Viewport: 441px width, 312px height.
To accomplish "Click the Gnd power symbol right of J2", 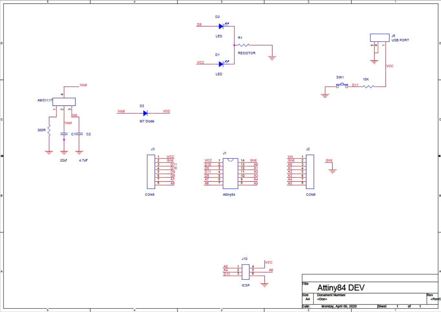I will click(333, 171).
